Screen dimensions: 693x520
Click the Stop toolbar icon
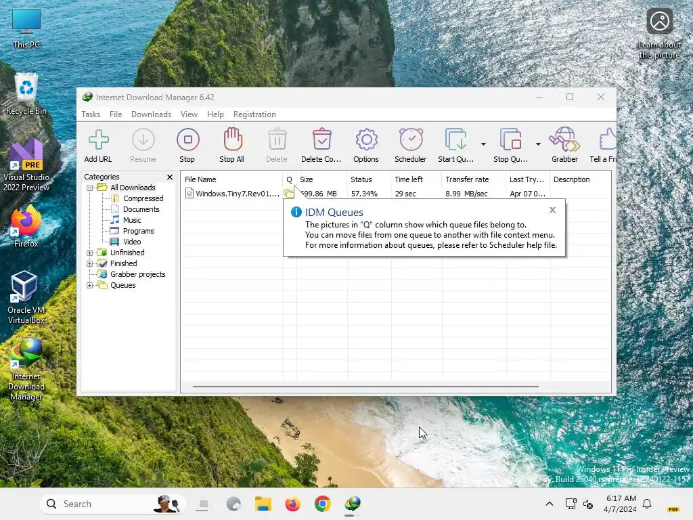coord(188,139)
